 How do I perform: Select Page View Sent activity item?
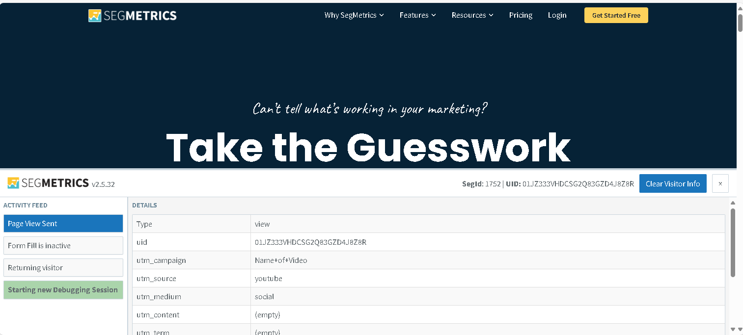[x=63, y=224]
